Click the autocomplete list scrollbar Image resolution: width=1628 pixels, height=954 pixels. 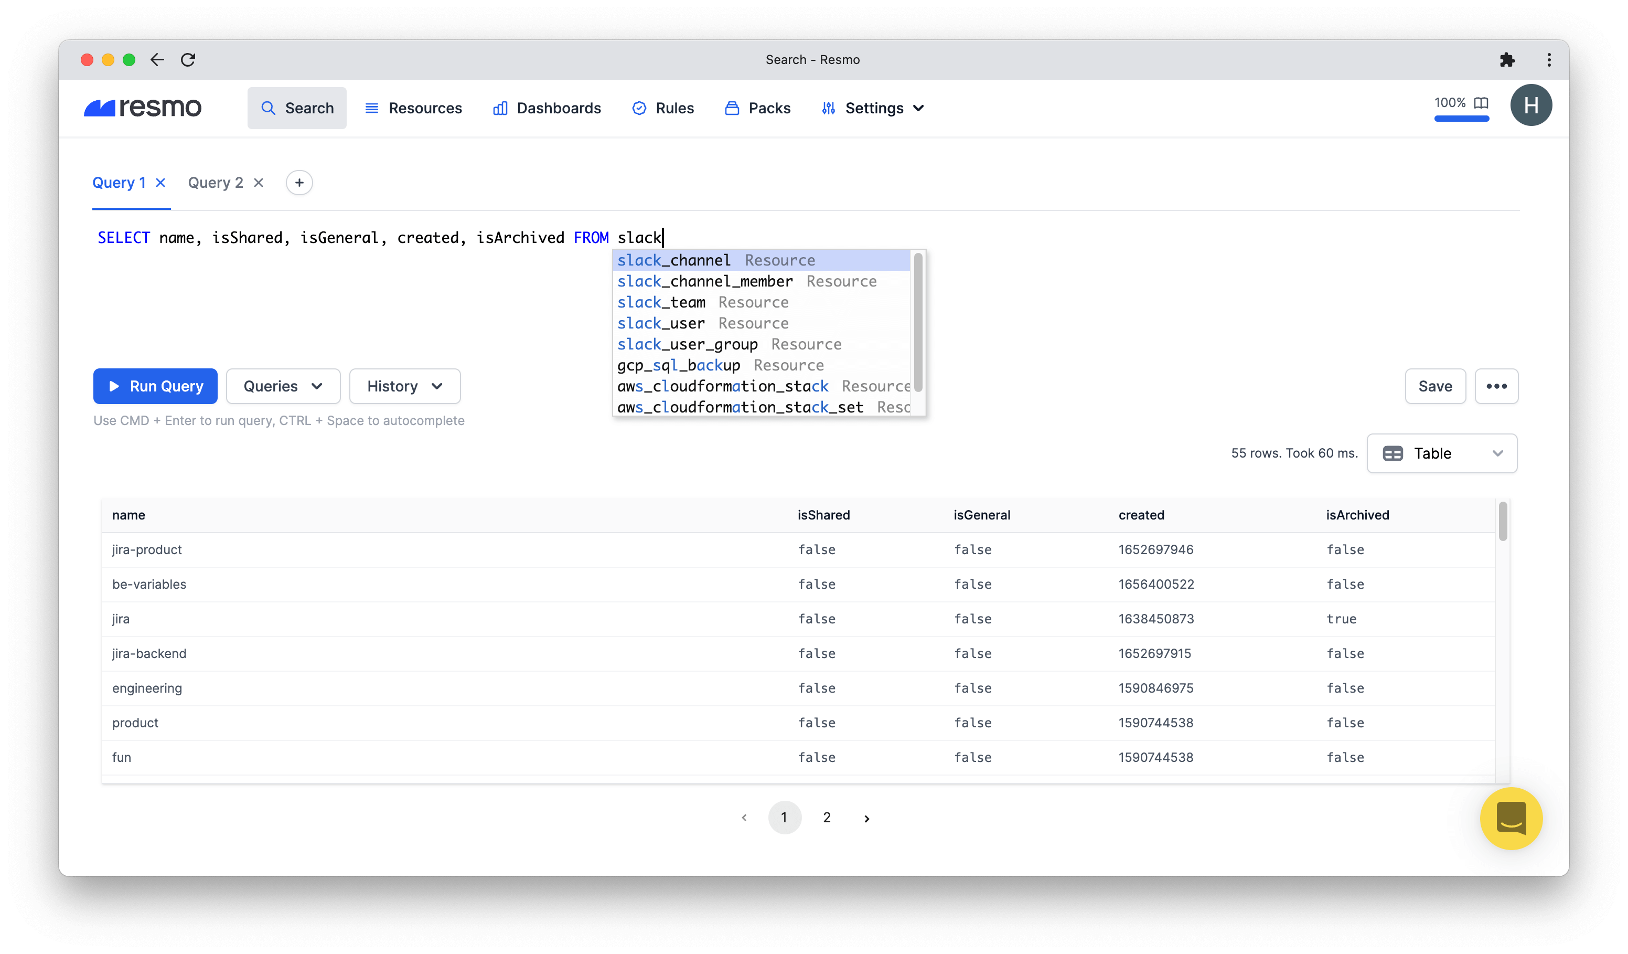918,322
